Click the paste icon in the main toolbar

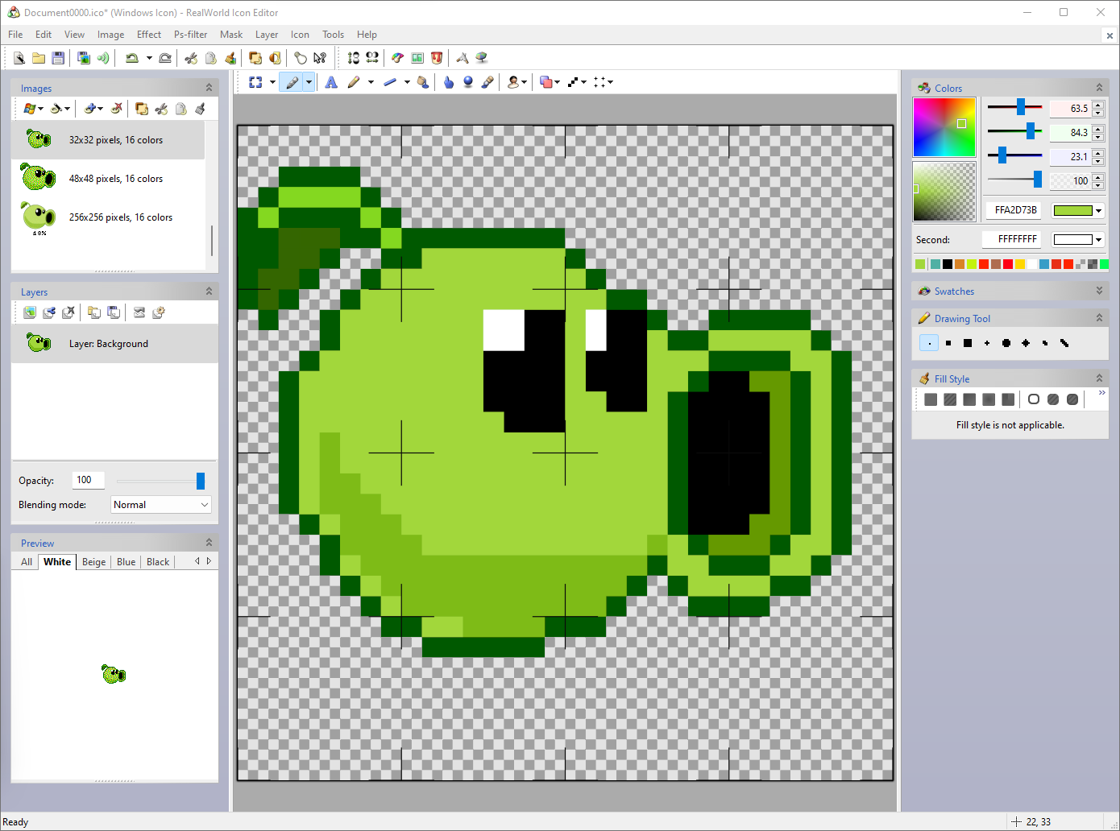pos(210,58)
